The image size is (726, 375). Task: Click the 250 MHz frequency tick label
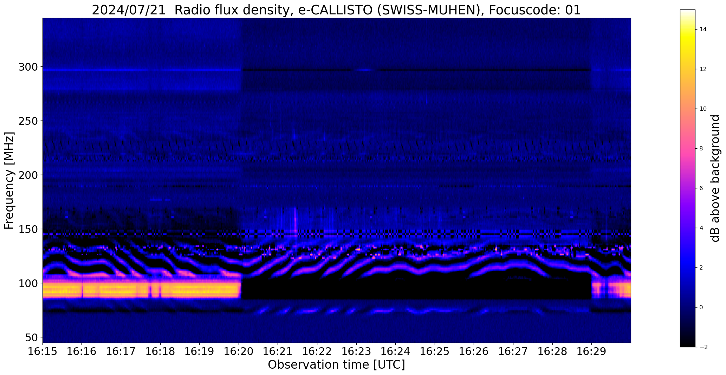pos(28,121)
